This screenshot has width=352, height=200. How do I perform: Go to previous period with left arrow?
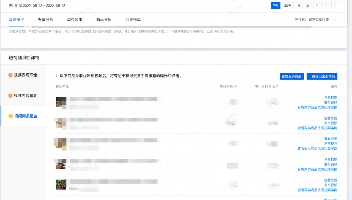[x=326, y=6]
